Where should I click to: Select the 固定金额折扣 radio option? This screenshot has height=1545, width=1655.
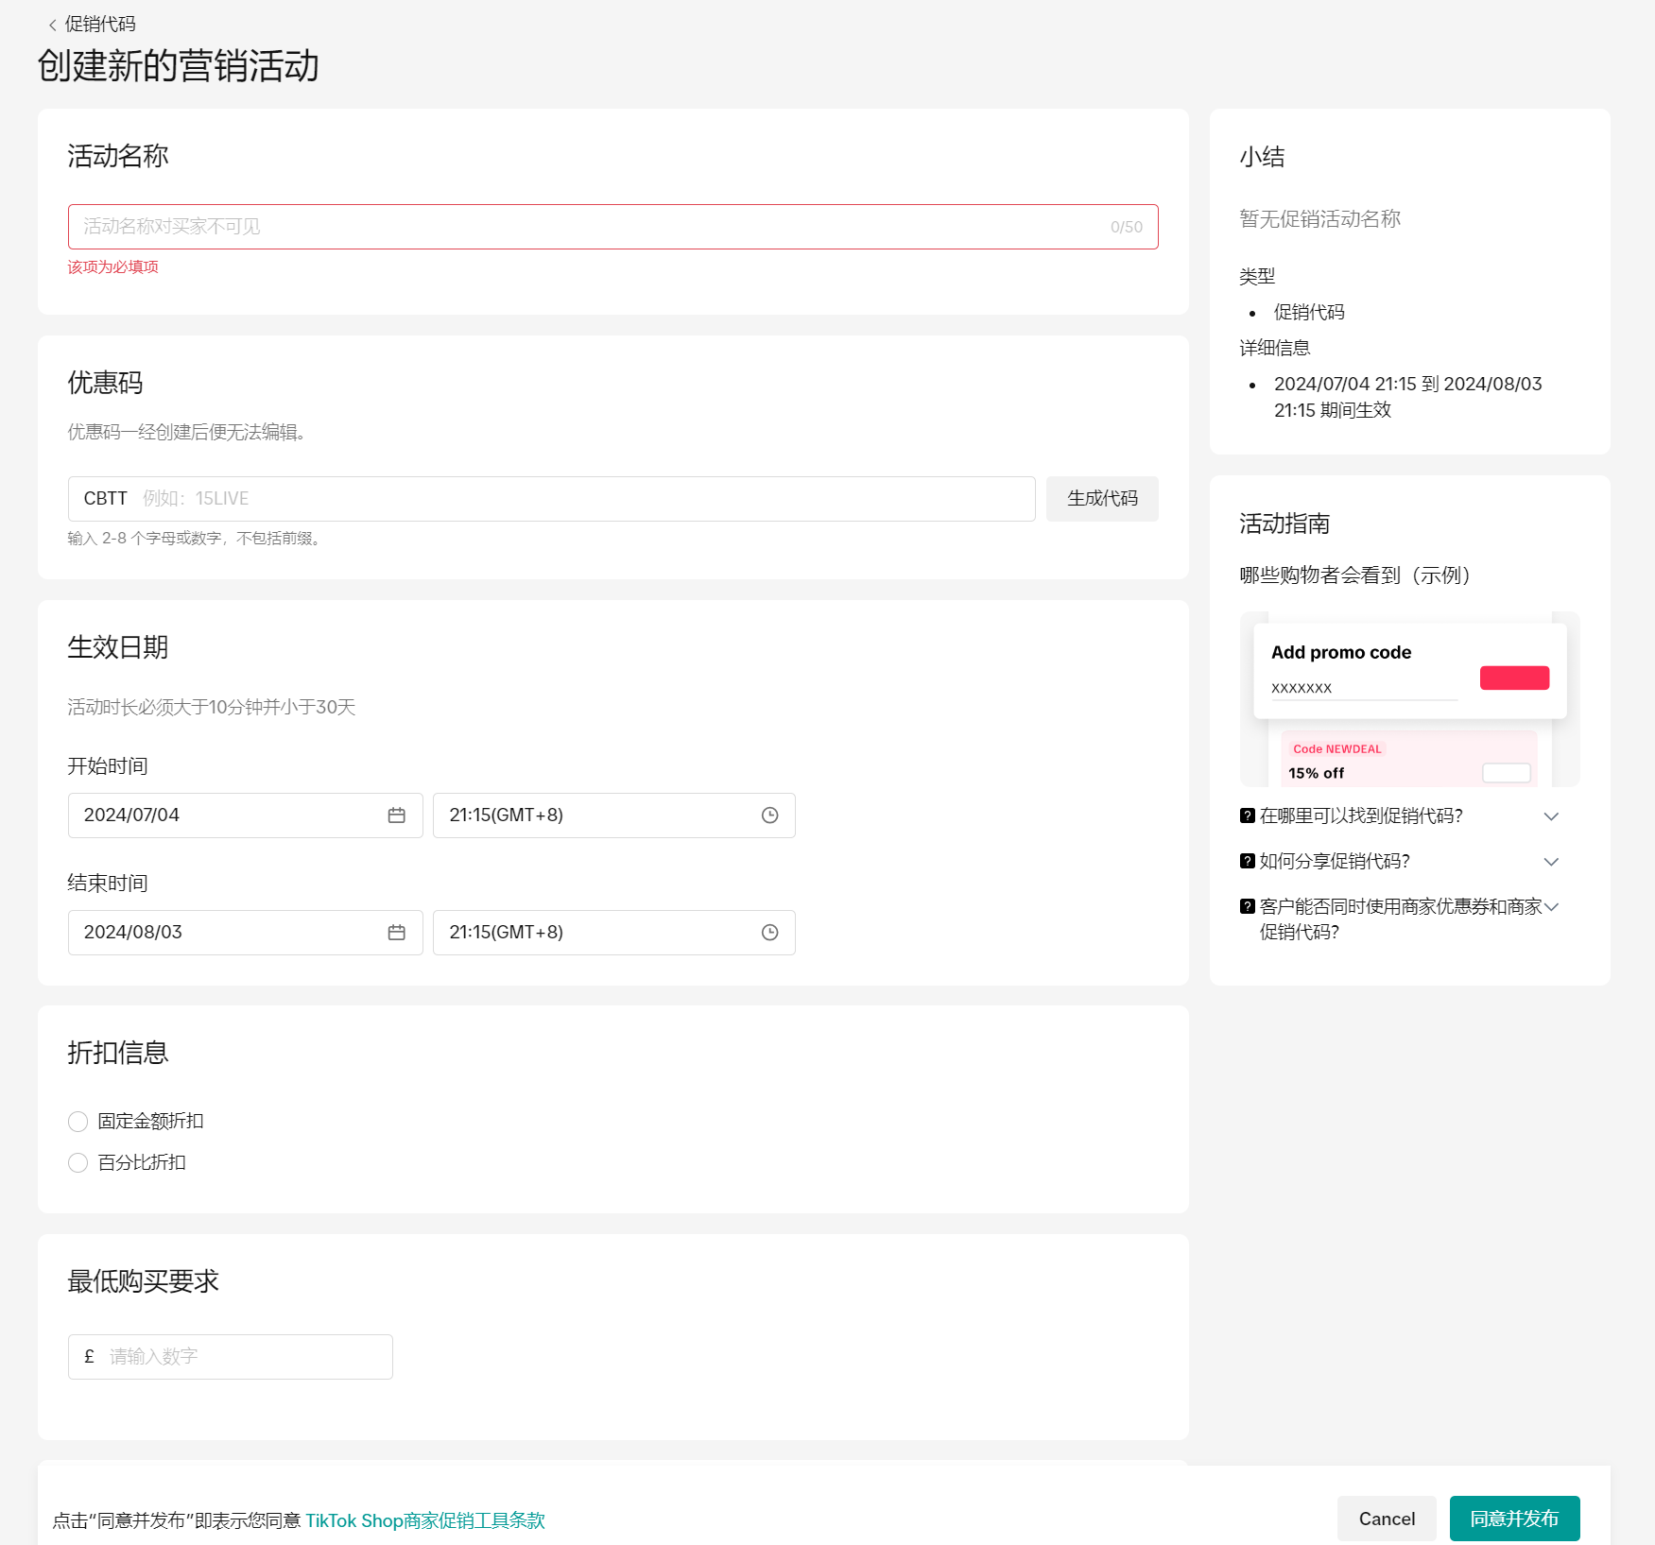78,1122
